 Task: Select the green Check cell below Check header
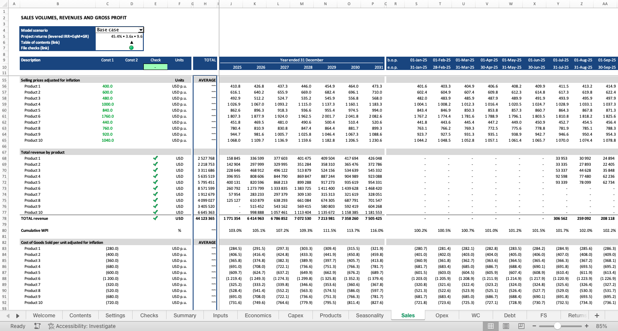click(x=155, y=67)
